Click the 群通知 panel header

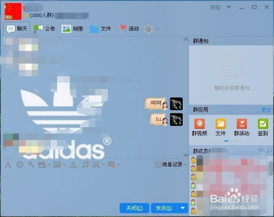(x=231, y=41)
